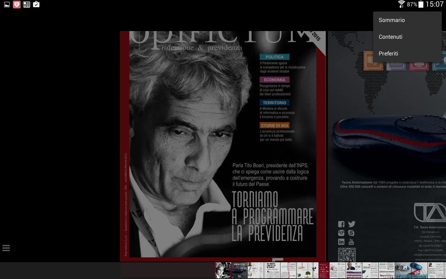
Task: Tap the newspaper notification icon
Action: [x=26, y=5]
